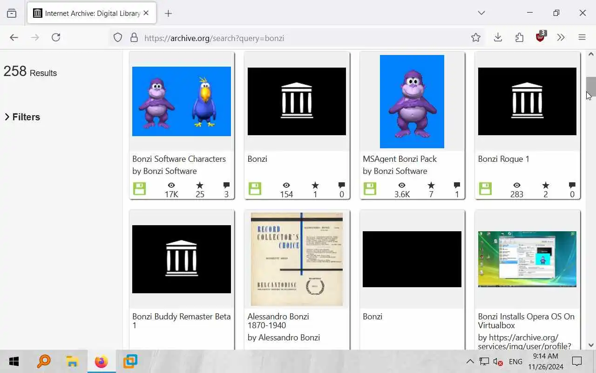Go back to previous page

tap(14, 37)
